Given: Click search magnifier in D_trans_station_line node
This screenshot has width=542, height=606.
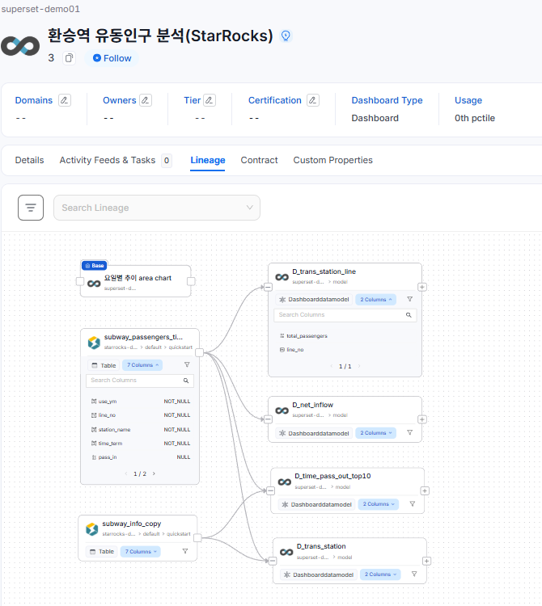Looking at the screenshot, I should coord(409,315).
